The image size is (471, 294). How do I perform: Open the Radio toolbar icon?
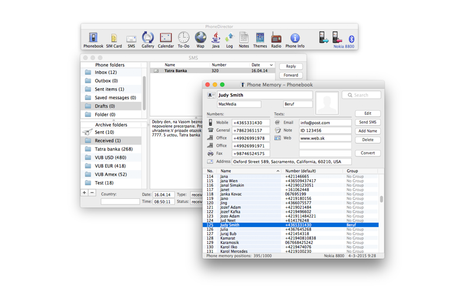click(276, 40)
